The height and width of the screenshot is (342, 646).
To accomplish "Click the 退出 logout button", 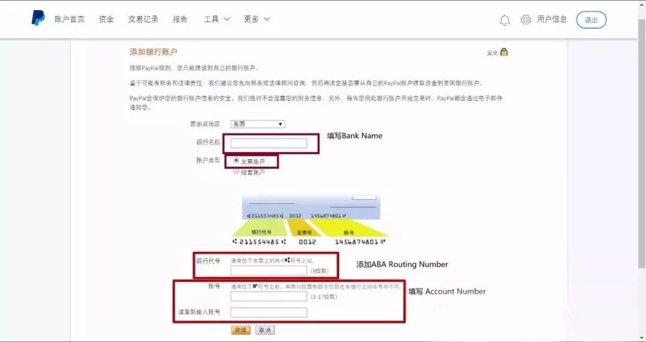I will click(x=591, y=20).
